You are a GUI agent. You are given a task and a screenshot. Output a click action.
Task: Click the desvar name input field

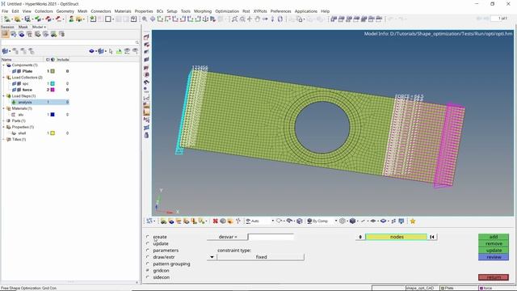click(271, 237)
